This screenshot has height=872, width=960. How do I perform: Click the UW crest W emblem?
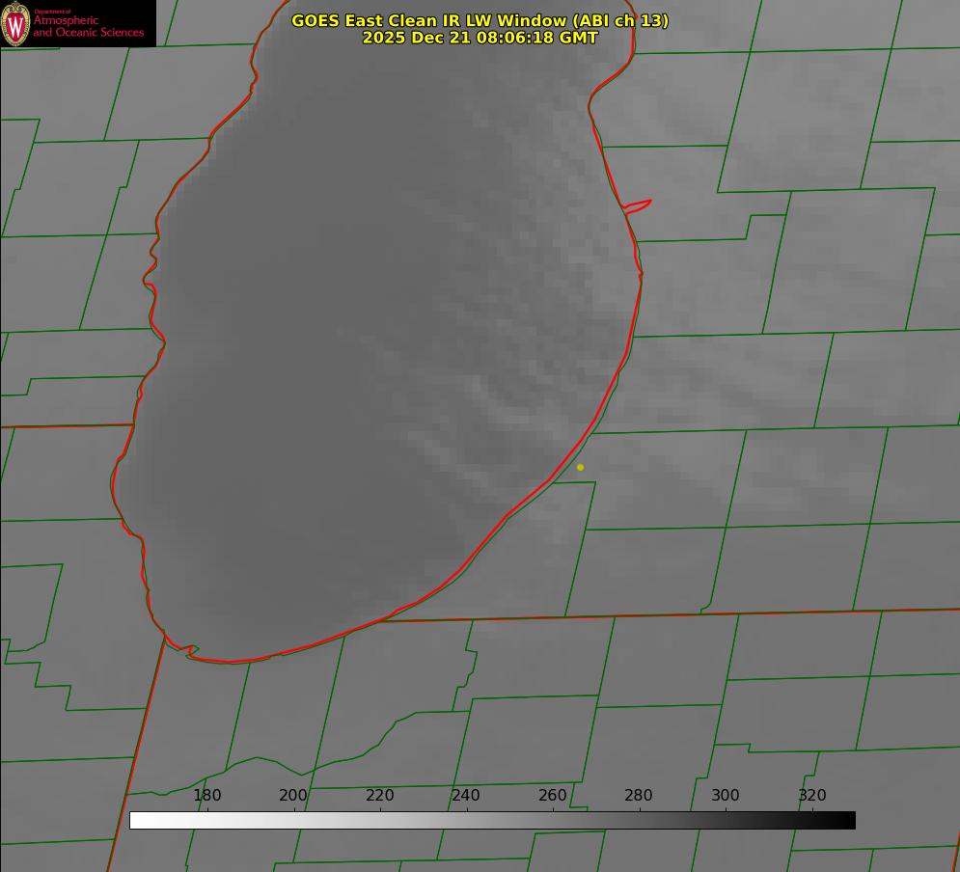coord(15,24)
